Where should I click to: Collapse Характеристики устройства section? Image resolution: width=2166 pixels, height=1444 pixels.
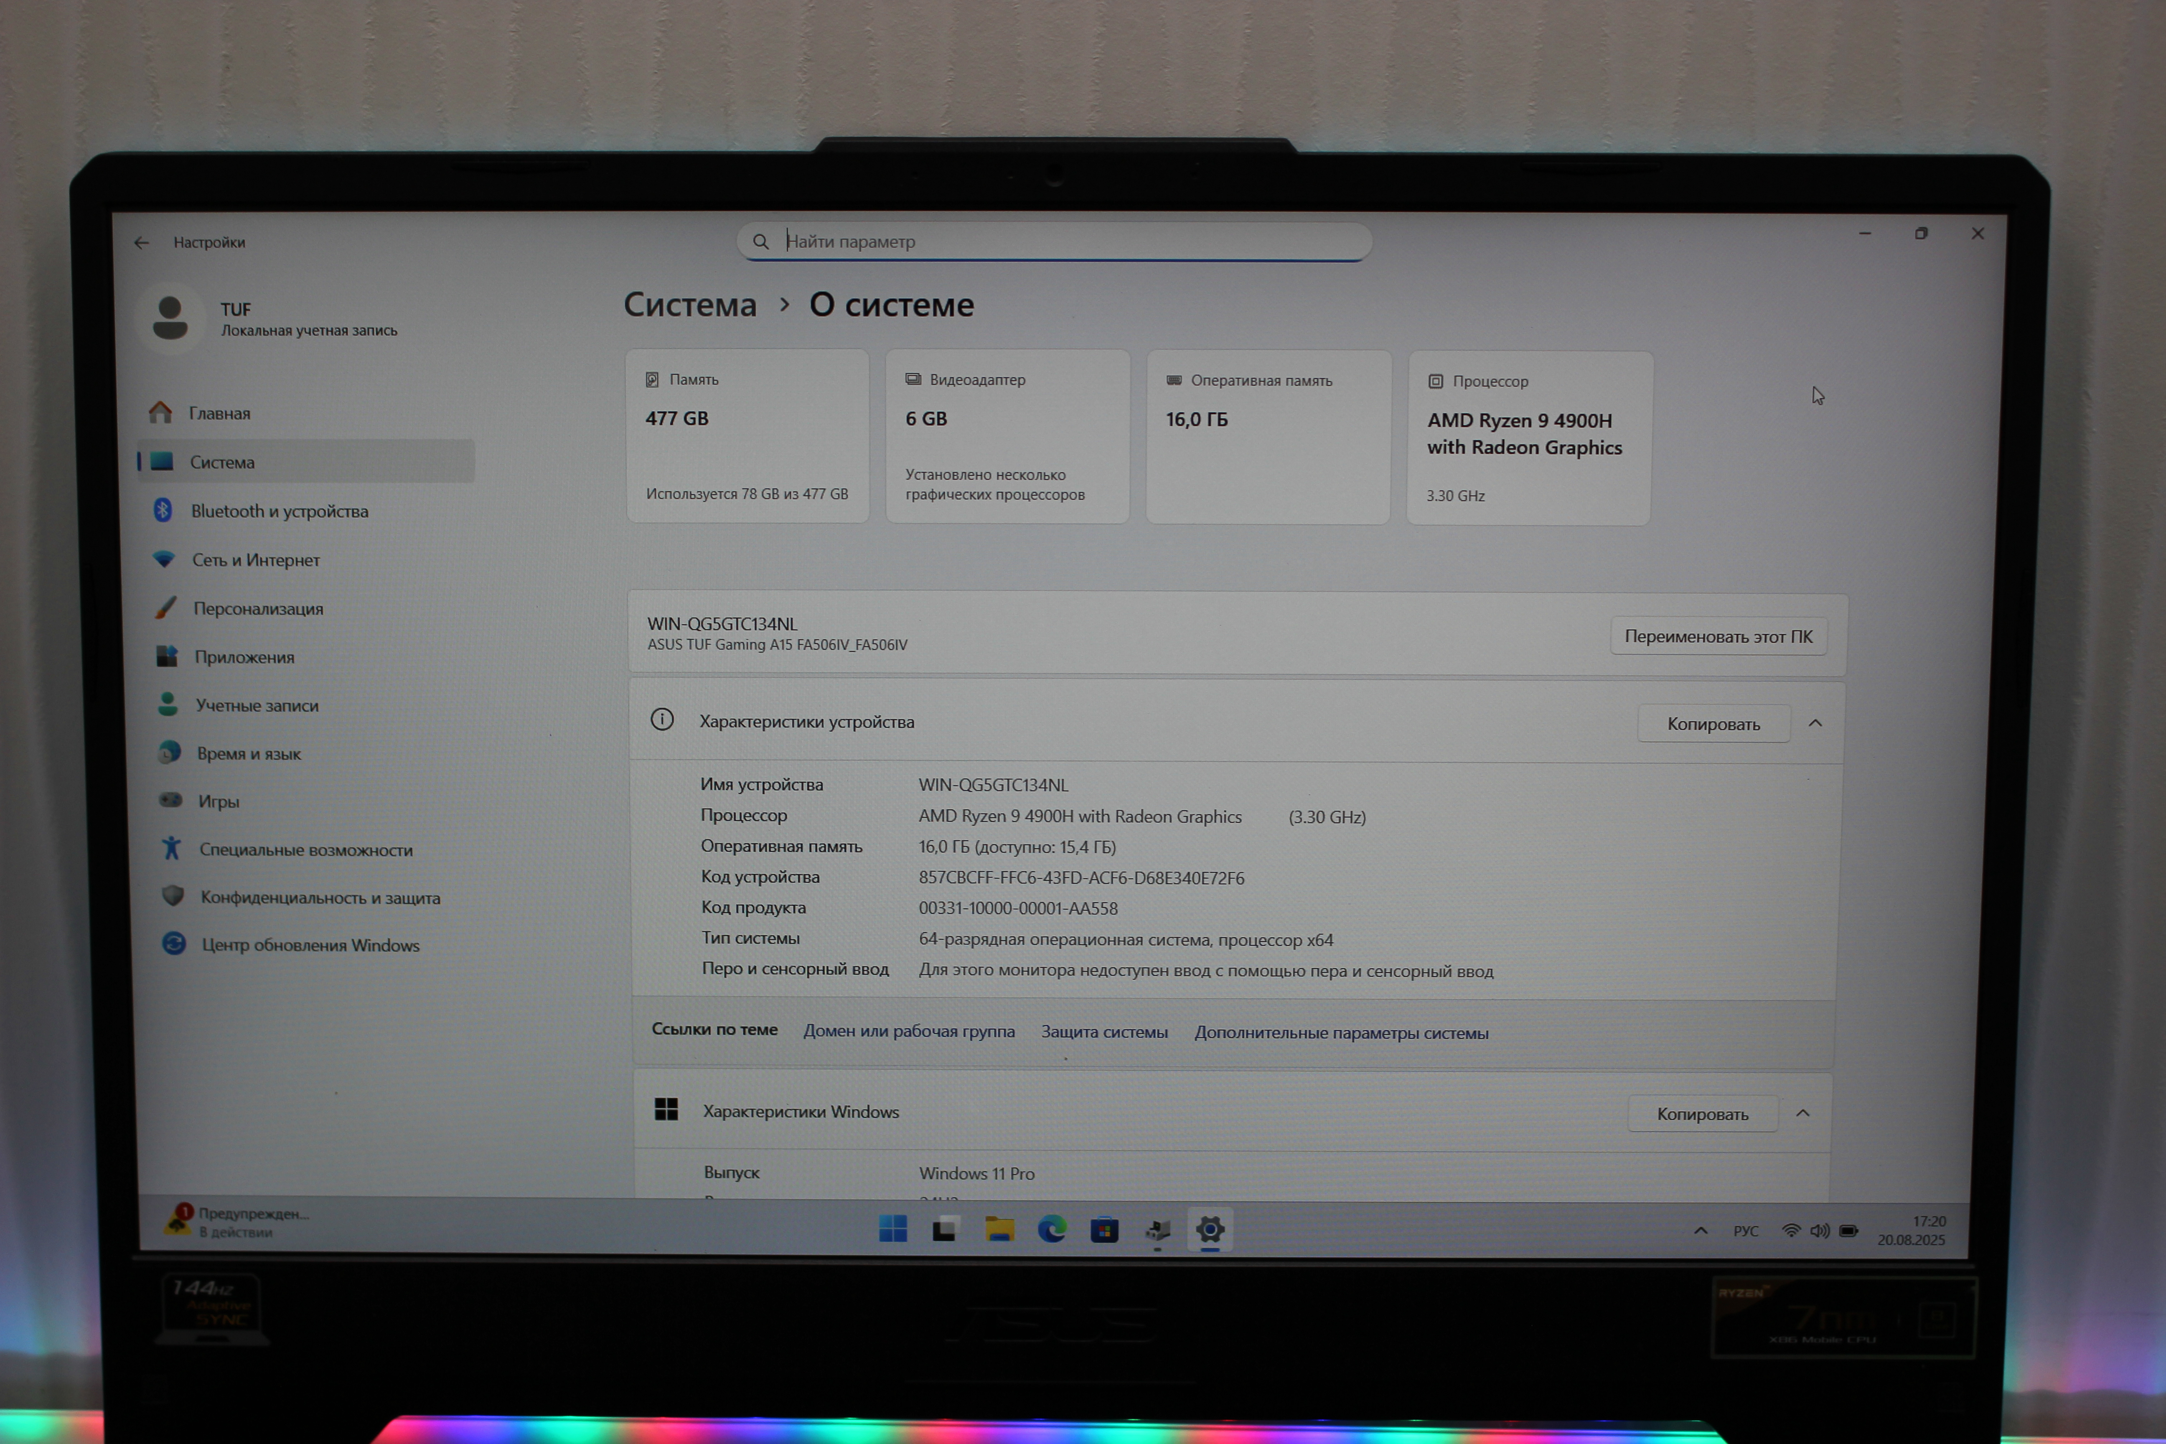[1815, 724]
